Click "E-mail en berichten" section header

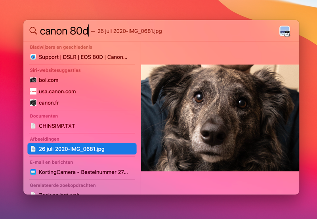52,162
